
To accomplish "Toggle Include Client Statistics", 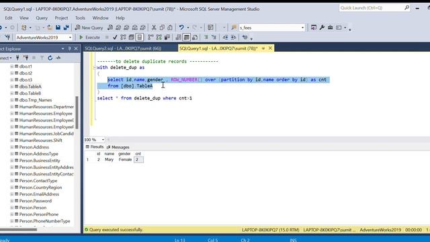I will pyautogui.click(x=167, y=38).
